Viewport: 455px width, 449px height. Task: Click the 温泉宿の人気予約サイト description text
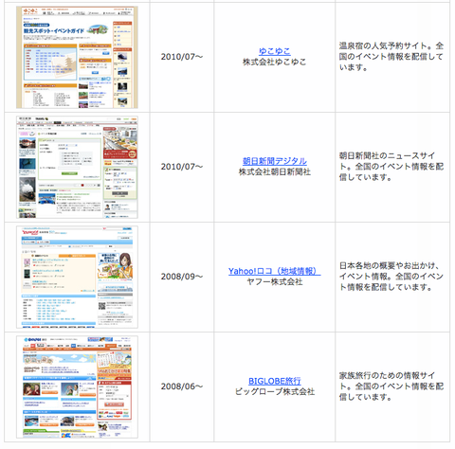(x=391, y=57)
